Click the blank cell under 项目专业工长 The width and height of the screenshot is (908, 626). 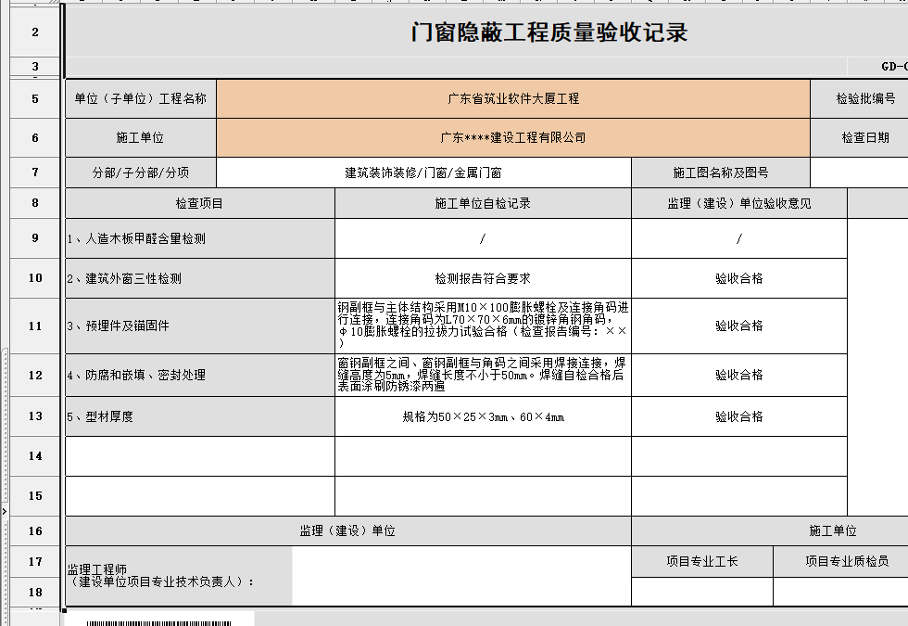pos(701,592)
